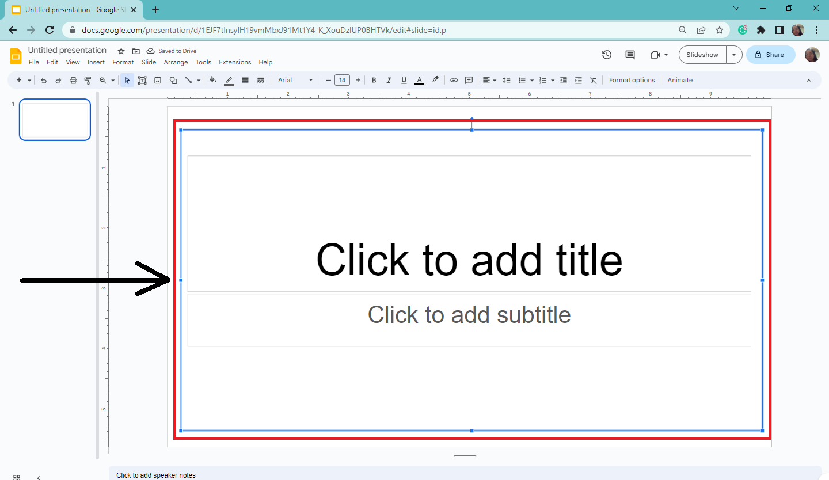829x480 pixels.
Task: Open Format options in the toolbar
Action: [632, 80]
